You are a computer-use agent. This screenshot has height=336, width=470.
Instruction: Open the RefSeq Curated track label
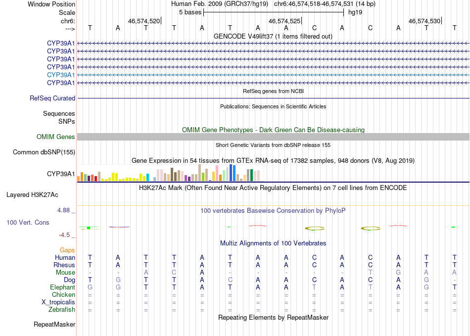(52, 98)
